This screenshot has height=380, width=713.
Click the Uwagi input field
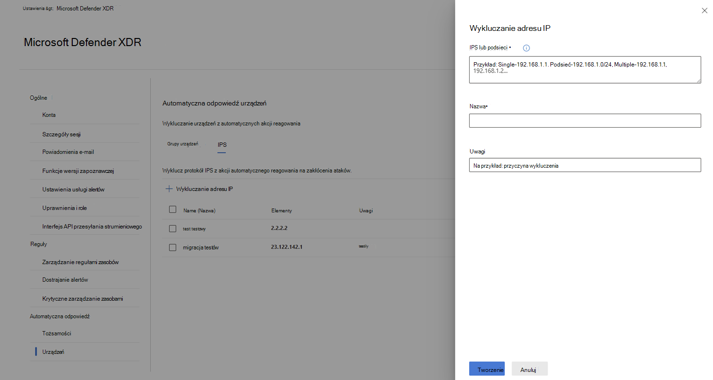(x=585, y=165)
